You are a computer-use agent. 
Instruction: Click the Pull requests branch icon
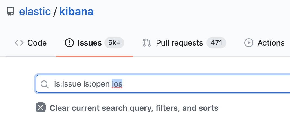(147, 43)
